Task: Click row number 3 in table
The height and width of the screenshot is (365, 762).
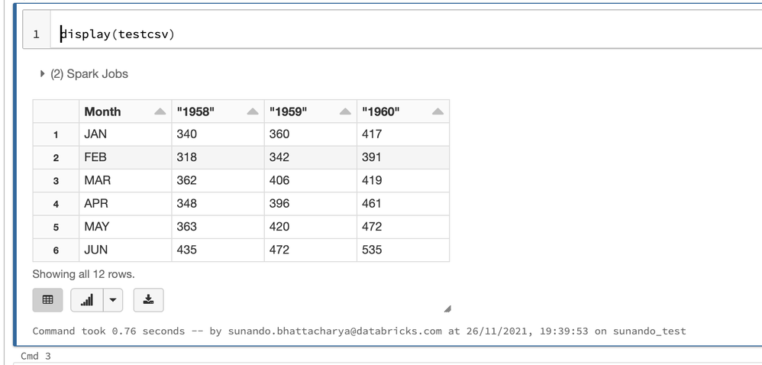Action: (56, 181)
